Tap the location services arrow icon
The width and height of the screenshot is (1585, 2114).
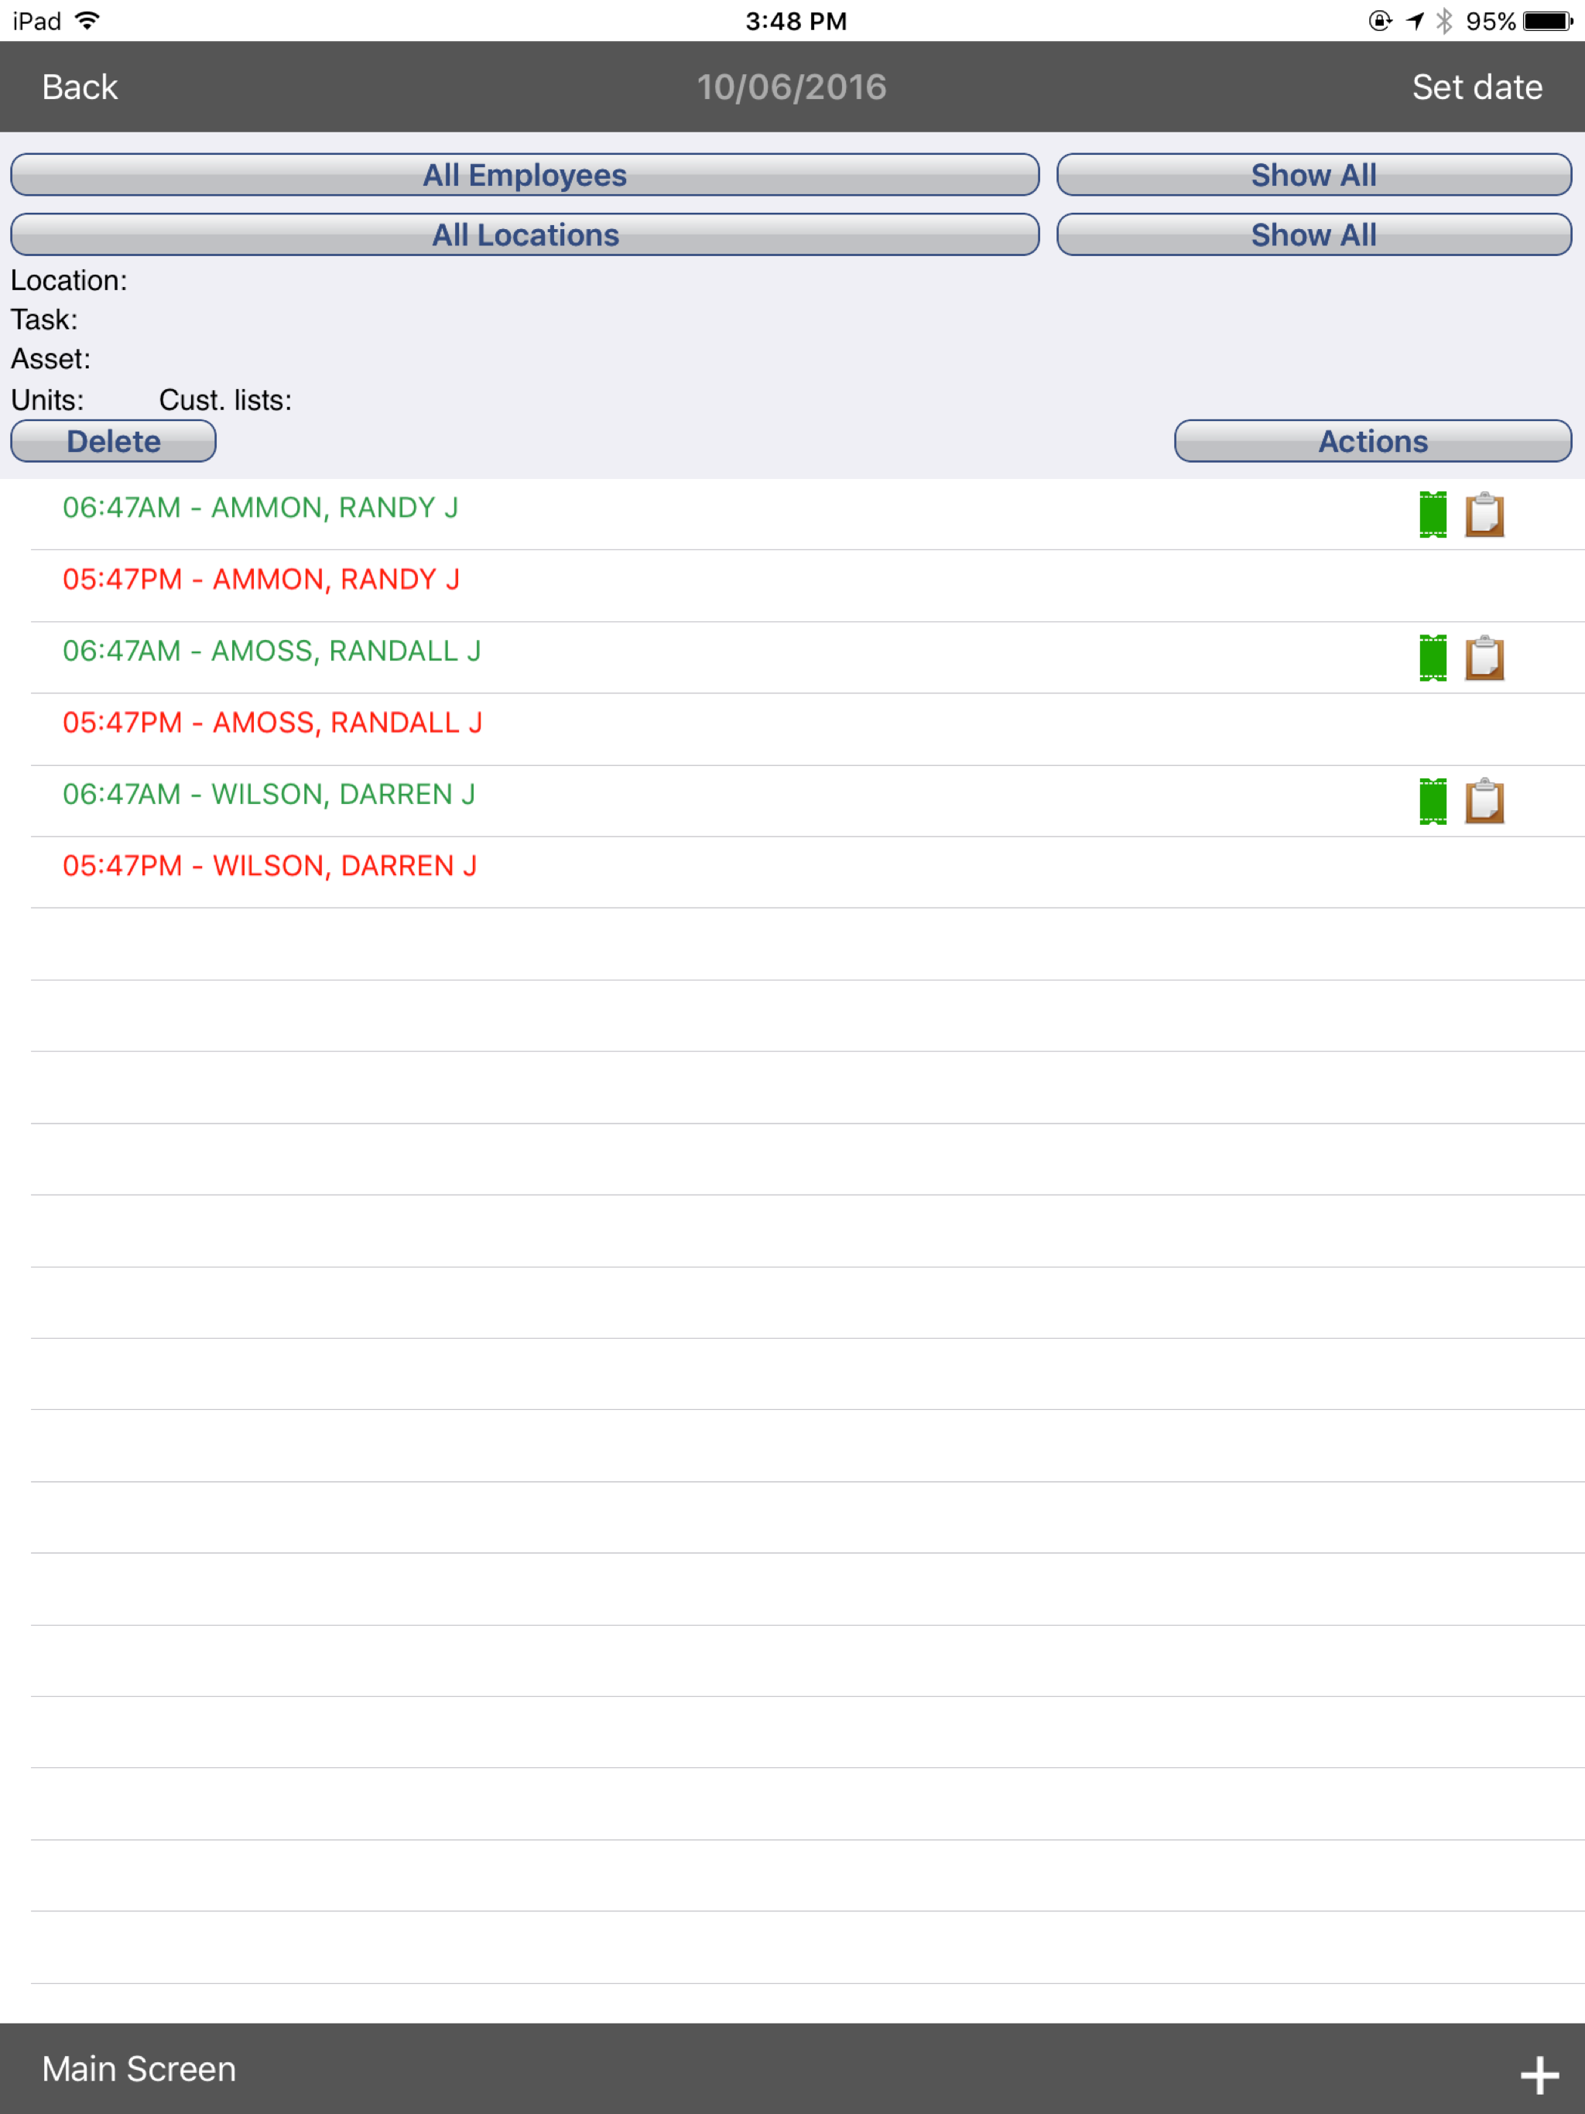point(1415,21)
